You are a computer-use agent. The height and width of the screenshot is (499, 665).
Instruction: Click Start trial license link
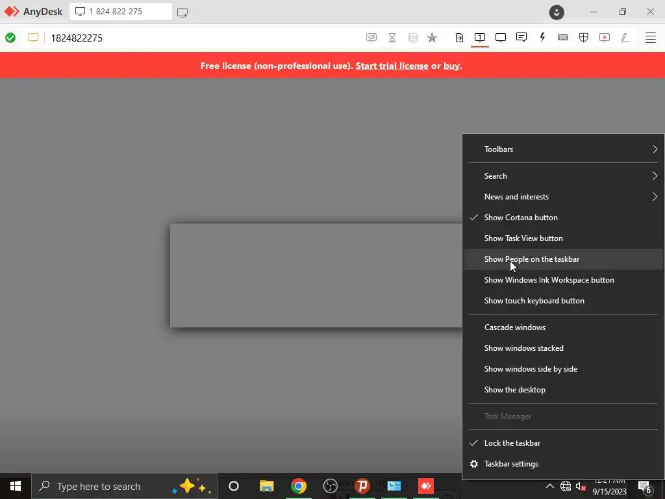tap(392, 66)
